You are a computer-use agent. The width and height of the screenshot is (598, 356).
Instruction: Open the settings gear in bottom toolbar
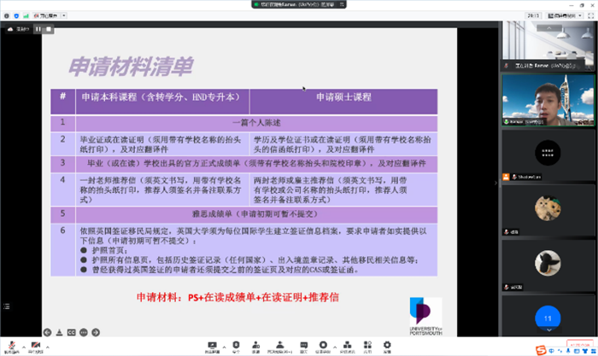pos(389,346)
